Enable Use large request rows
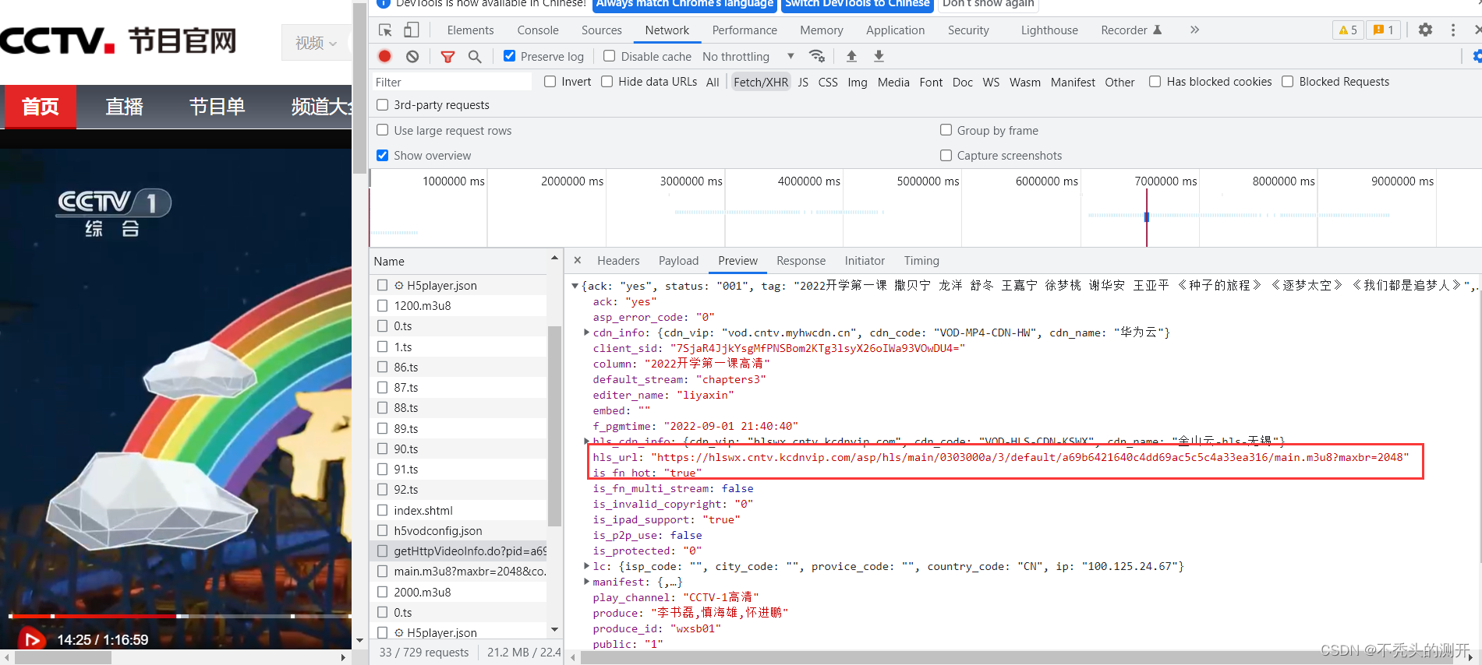 pos(382,130)
